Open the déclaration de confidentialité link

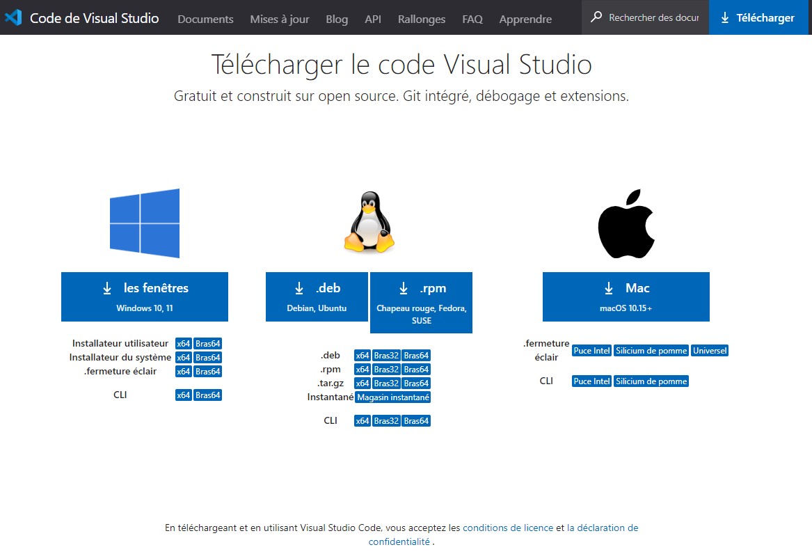(x=503, y=535)
